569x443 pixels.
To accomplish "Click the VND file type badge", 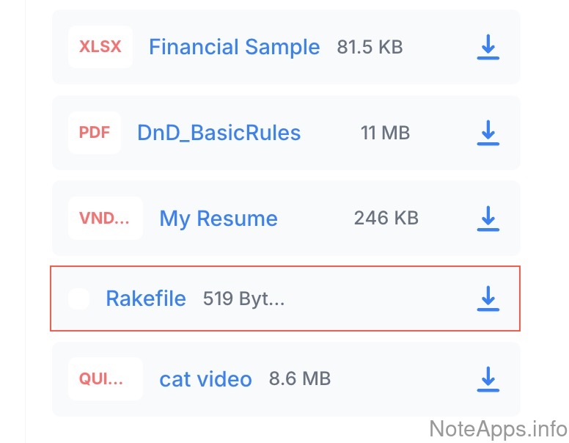I will click(105, 218).
